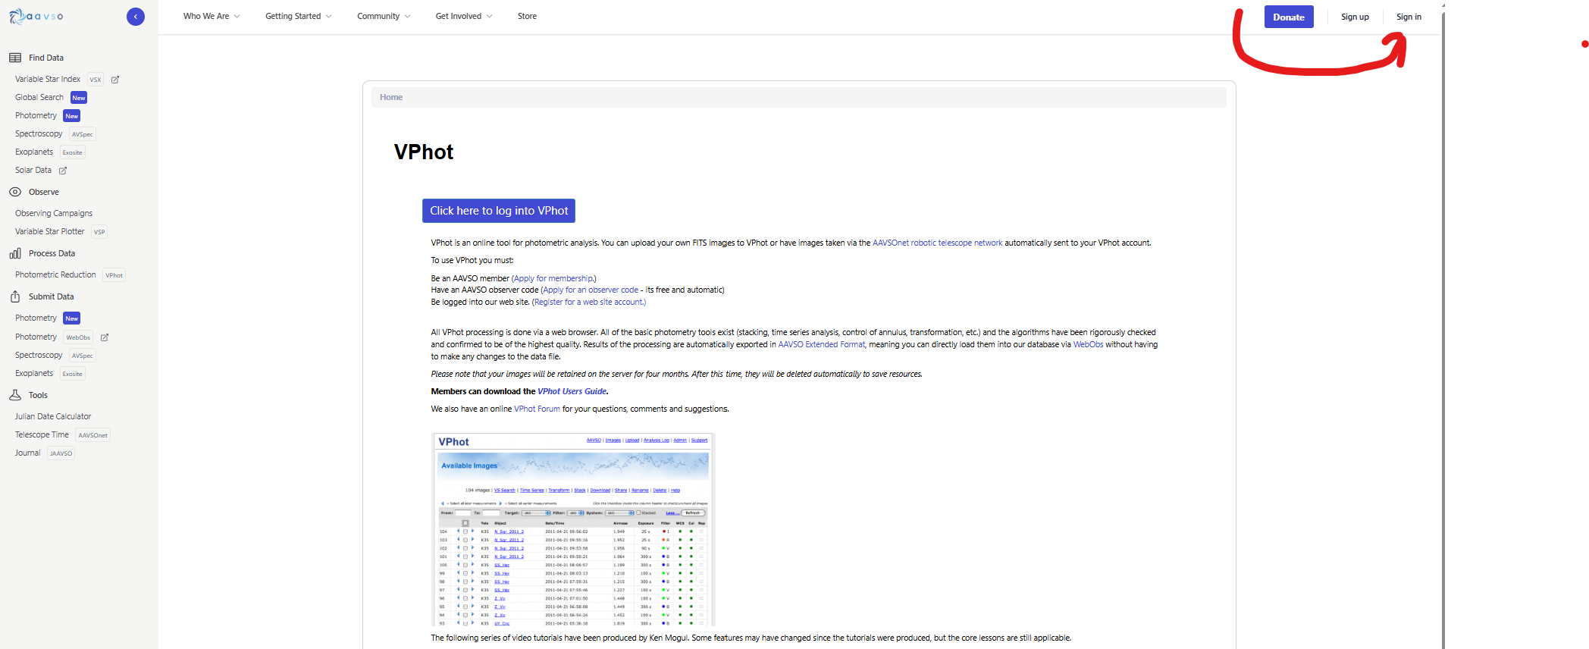Click Apply for an observer code link
The image size is (1589, 649).
tap(591, 290)
